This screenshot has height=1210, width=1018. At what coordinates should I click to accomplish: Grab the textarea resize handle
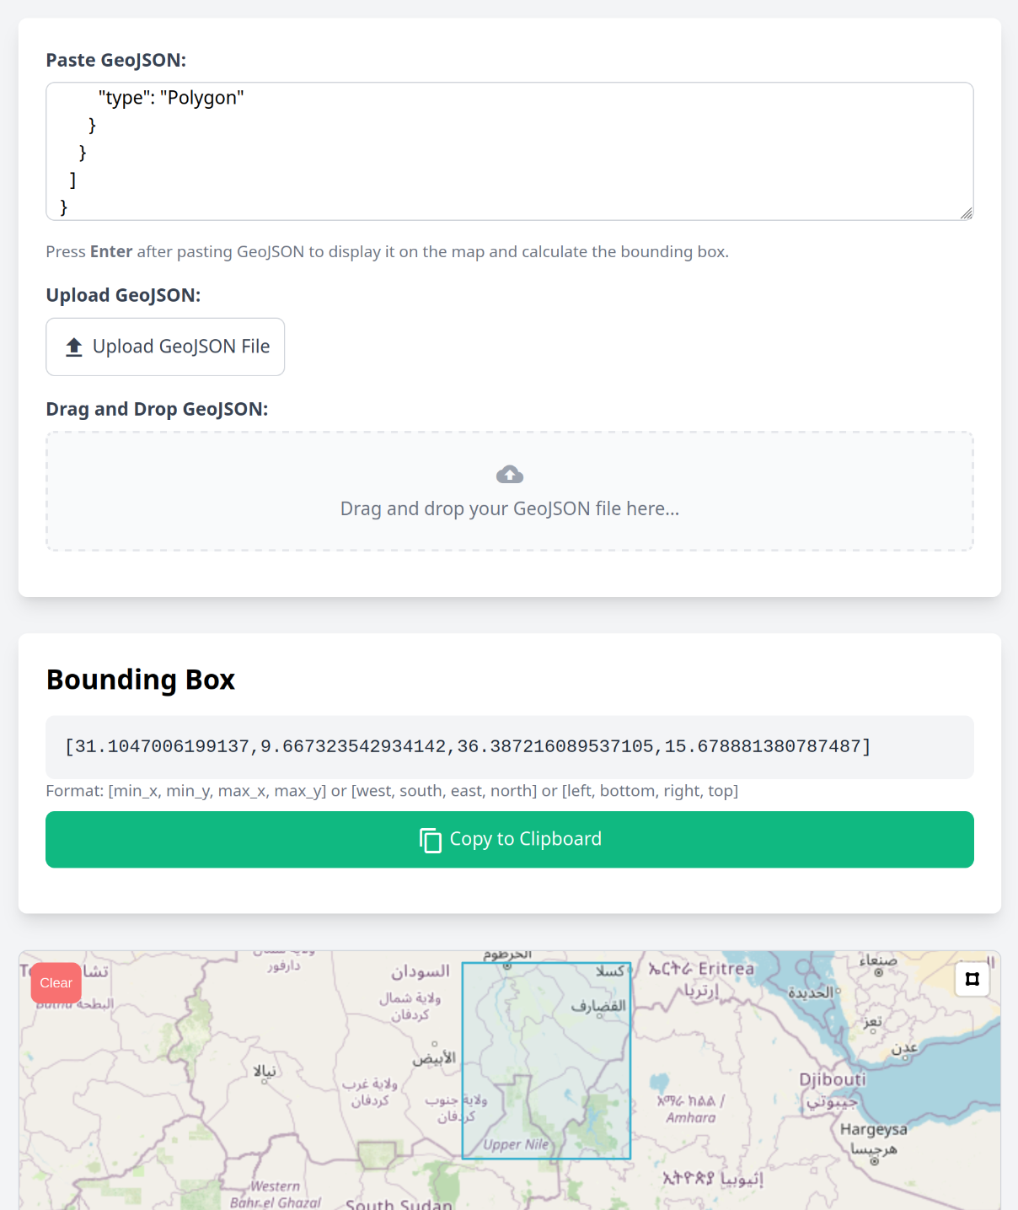(966, 212)
